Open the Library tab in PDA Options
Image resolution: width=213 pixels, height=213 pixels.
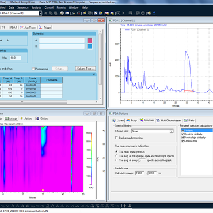point(119,120)
